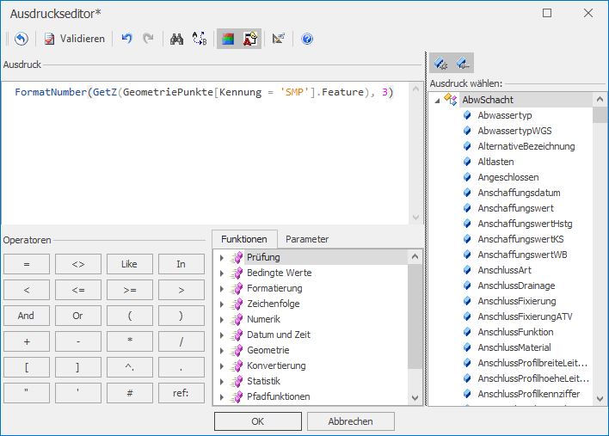Click the Abbrechen button
609x436 pixels.
pyautogui.click(x=350, y=421)
